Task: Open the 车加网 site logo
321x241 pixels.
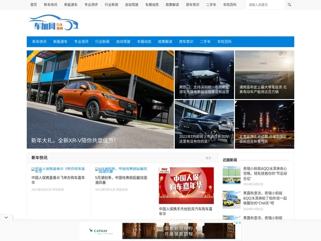Action: [x=53, y=23]
